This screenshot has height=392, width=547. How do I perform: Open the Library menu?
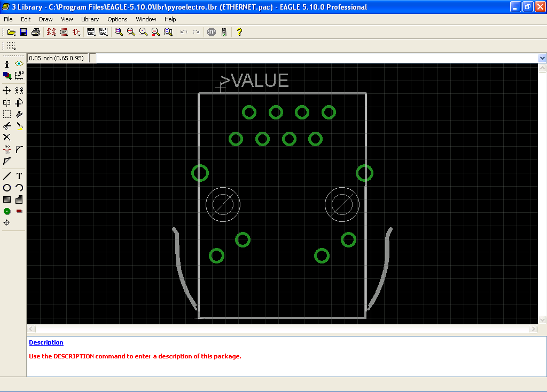point(90,19)
